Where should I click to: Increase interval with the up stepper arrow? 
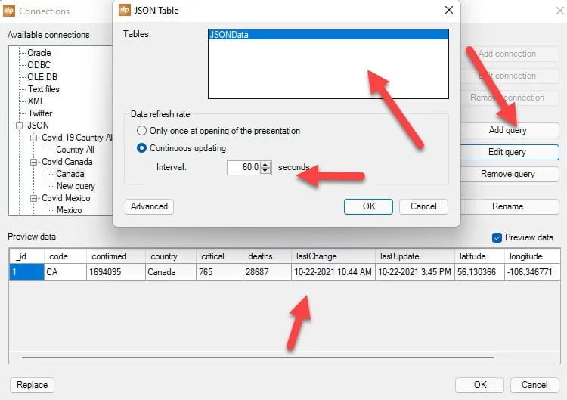point(266,164)
